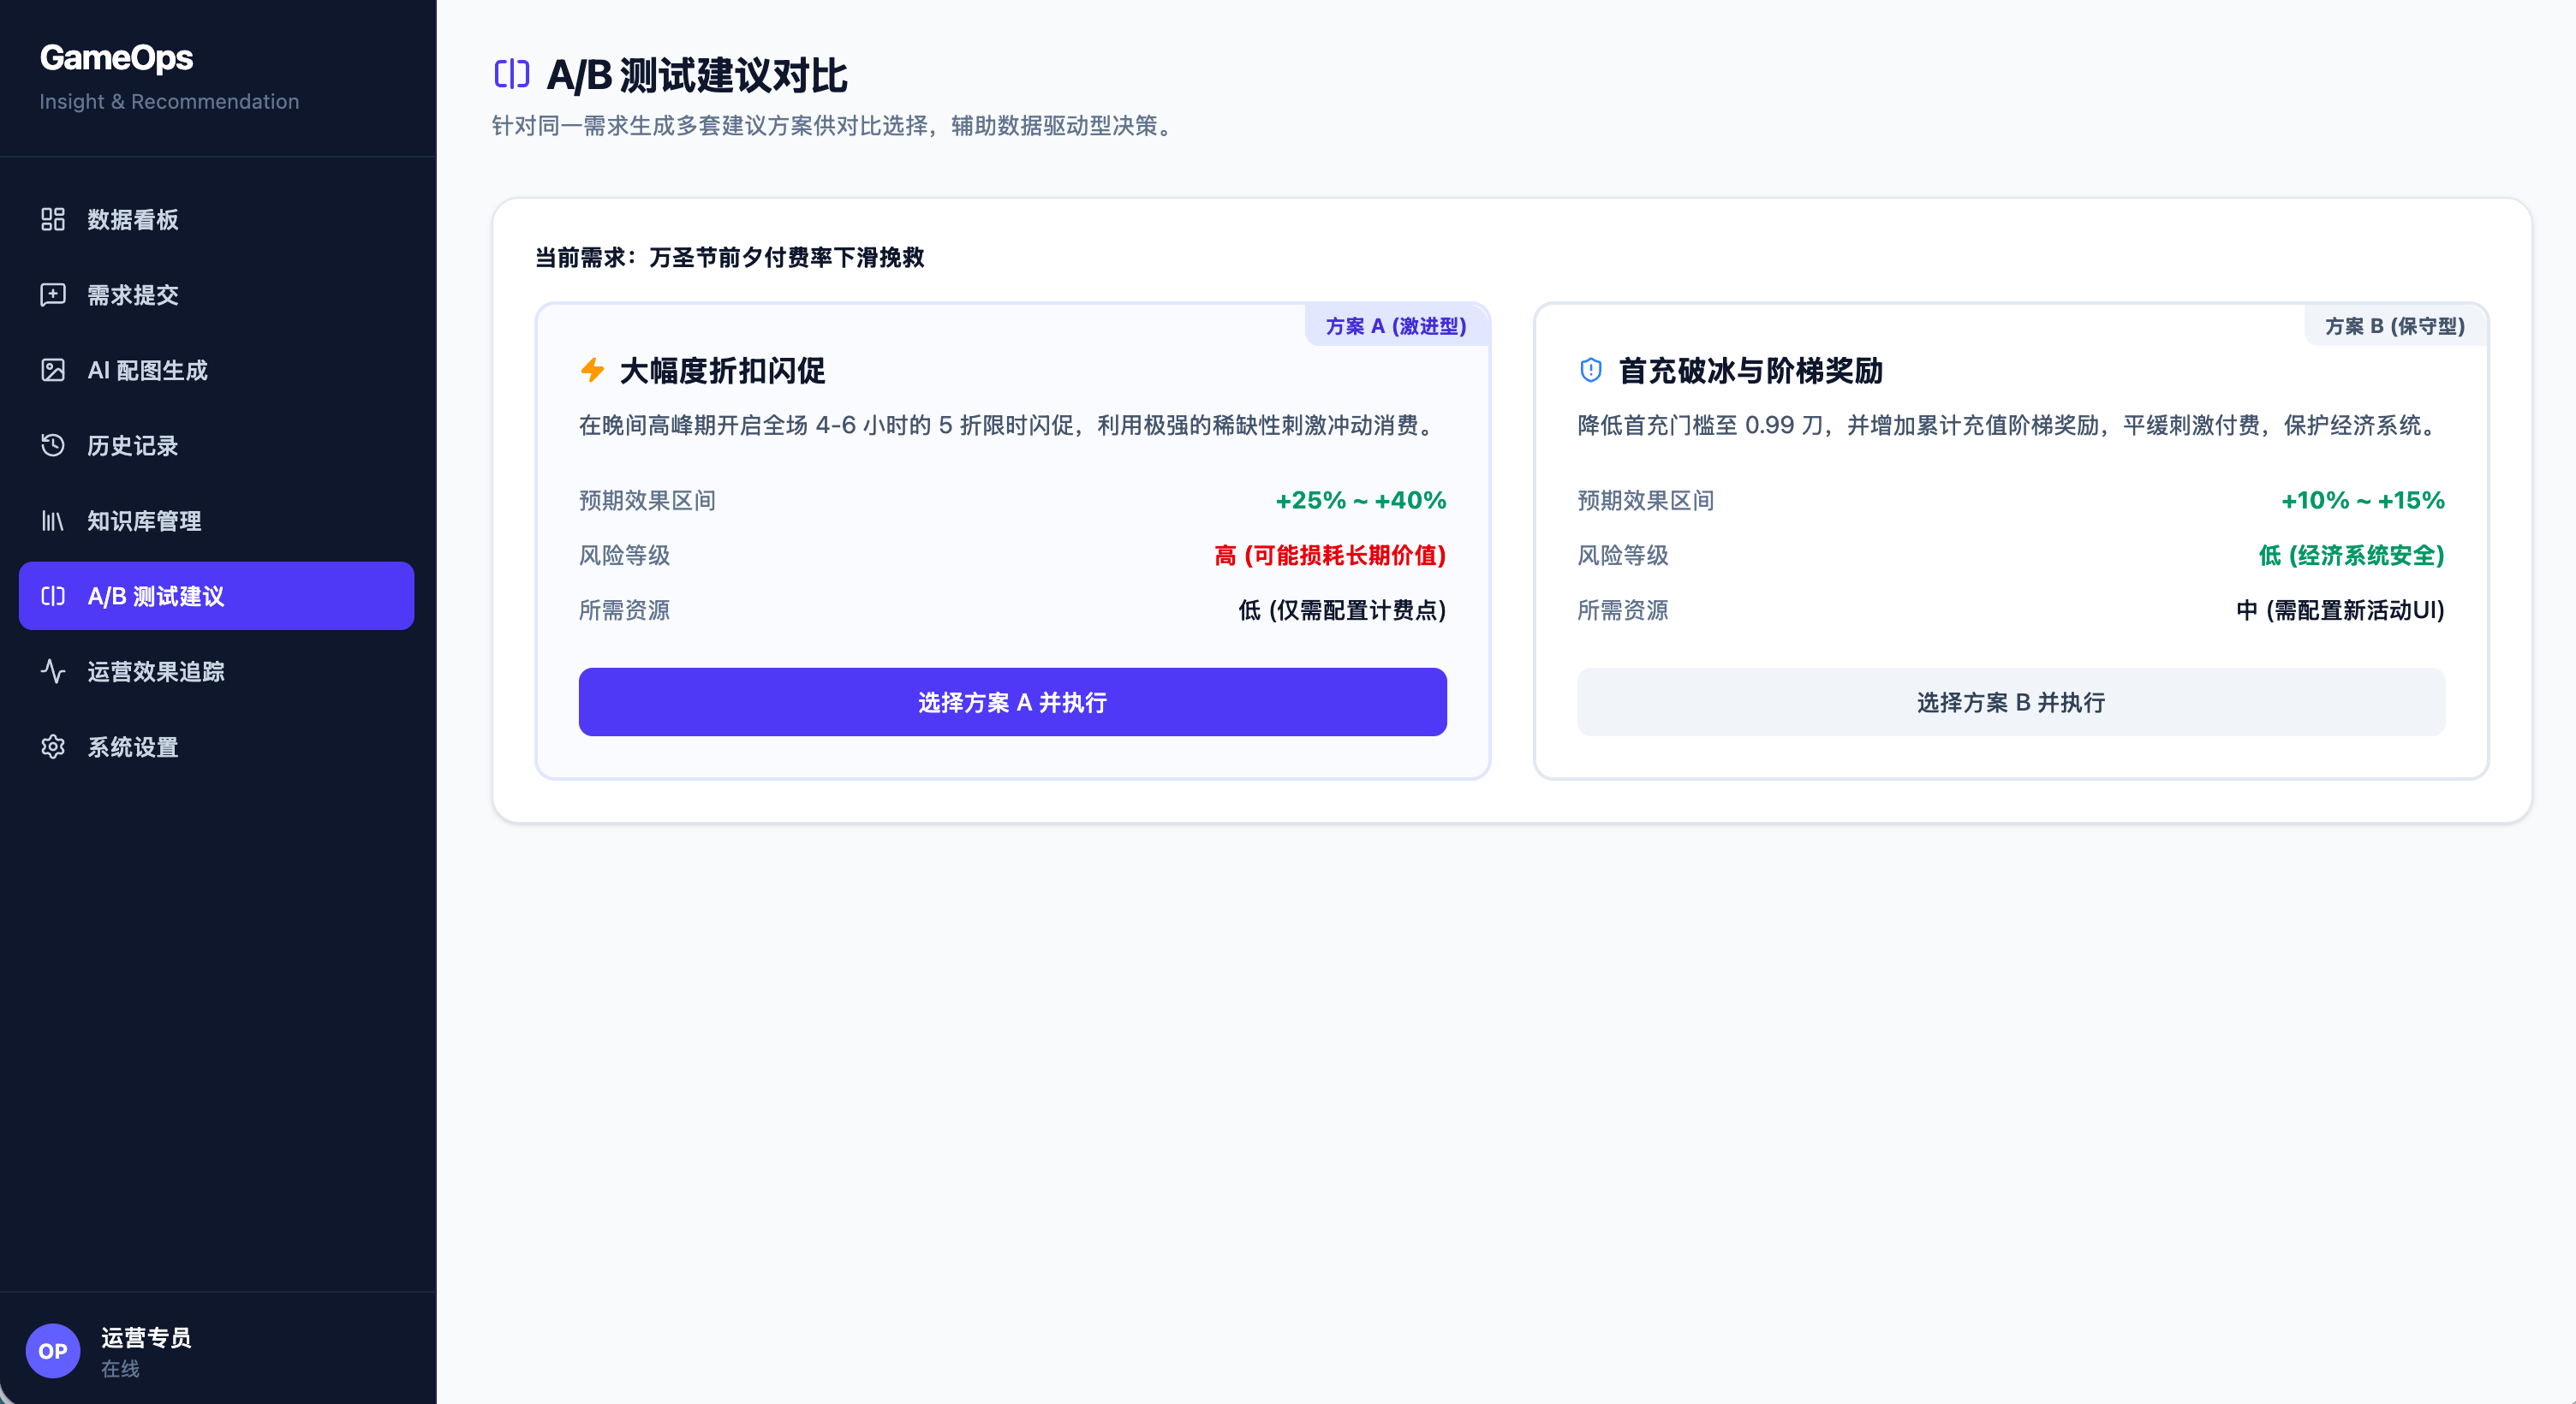Open the 需求提交 menu item
The image size is (2576, 1404).
(217, 294)
